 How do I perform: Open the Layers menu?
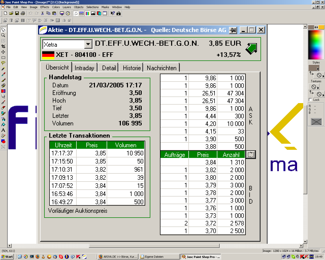[x=67, y=7]
